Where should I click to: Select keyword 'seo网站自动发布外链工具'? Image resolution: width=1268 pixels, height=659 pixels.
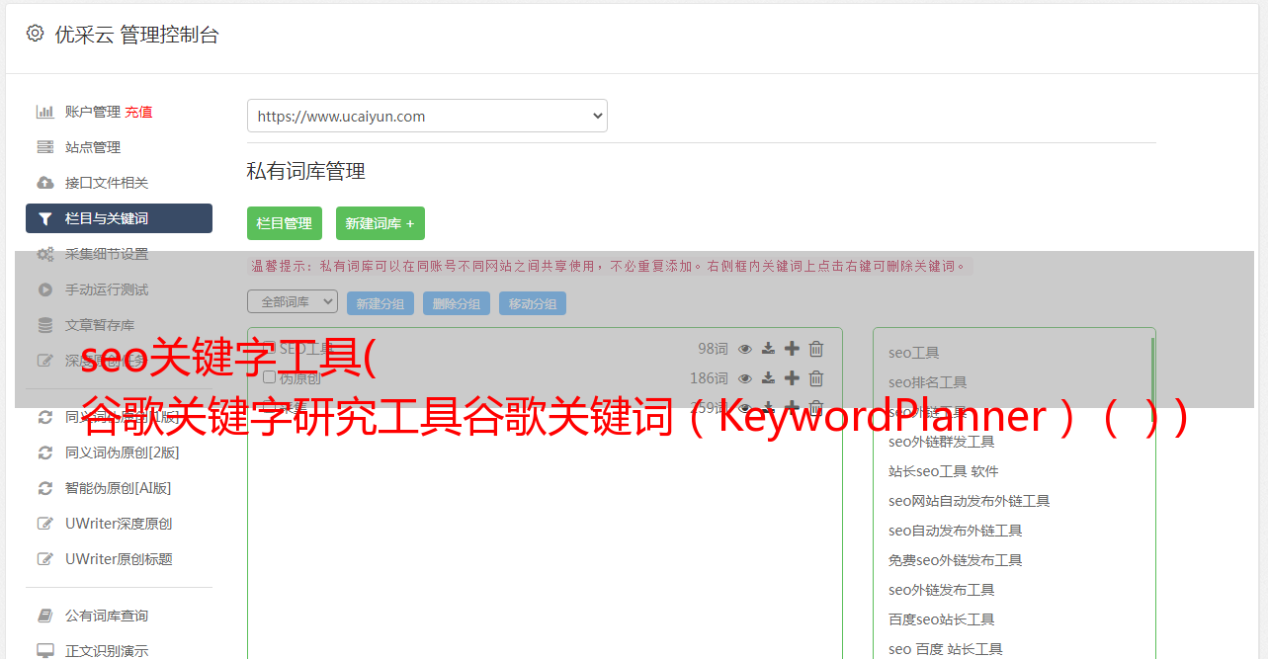pos(970,501)
